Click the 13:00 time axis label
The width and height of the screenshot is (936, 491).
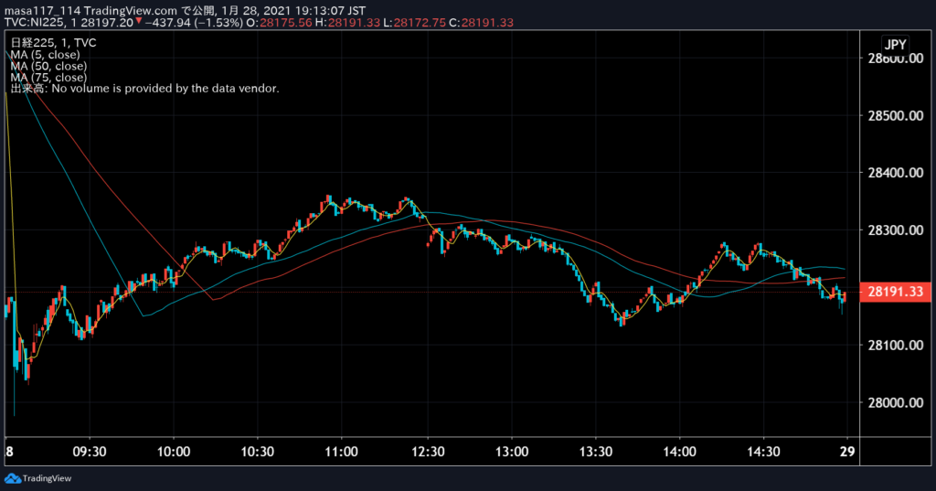pos(512,452)
